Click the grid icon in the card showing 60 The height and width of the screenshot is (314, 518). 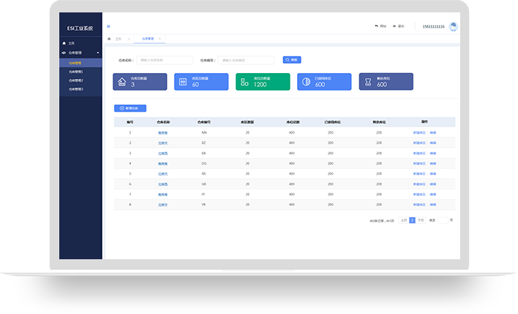click(183, 82)
